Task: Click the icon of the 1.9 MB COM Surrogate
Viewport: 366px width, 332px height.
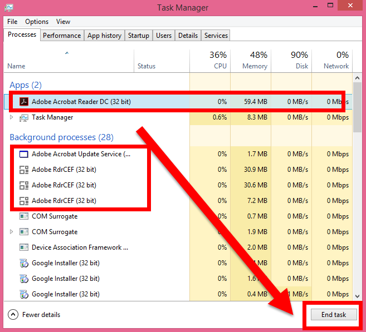Action: [x=24, y=232]
